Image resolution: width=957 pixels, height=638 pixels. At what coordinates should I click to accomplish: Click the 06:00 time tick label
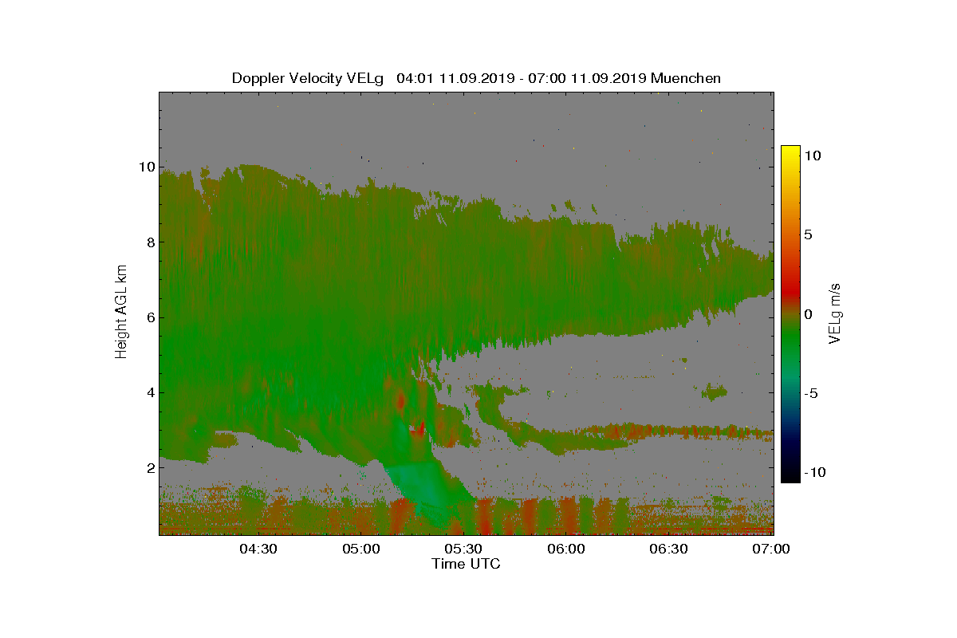pyautogui.click(x=566, y=549)
